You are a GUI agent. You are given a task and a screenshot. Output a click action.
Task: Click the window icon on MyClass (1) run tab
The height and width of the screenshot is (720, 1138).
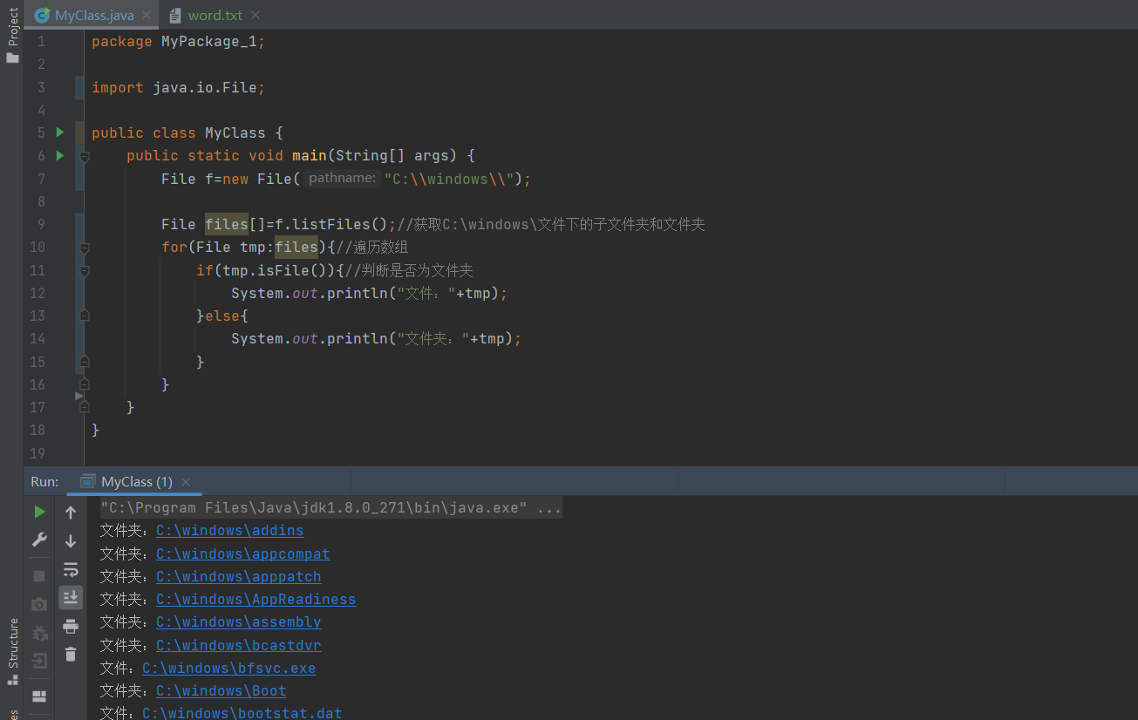(87, 481)
